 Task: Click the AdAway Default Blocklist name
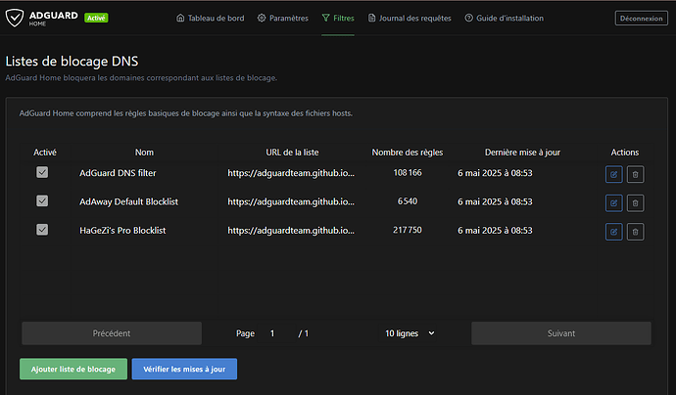point(128,201)
